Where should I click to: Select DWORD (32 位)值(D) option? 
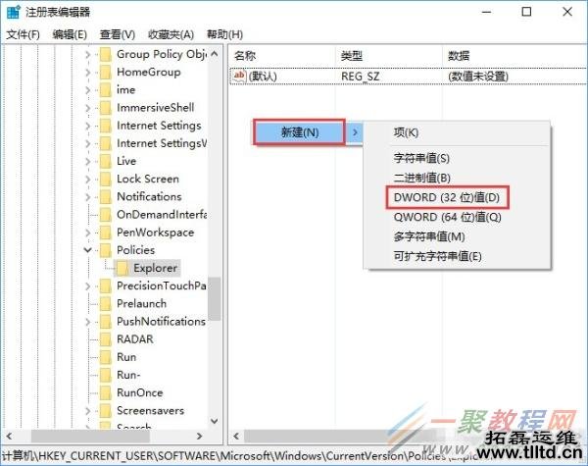(447, 197)
